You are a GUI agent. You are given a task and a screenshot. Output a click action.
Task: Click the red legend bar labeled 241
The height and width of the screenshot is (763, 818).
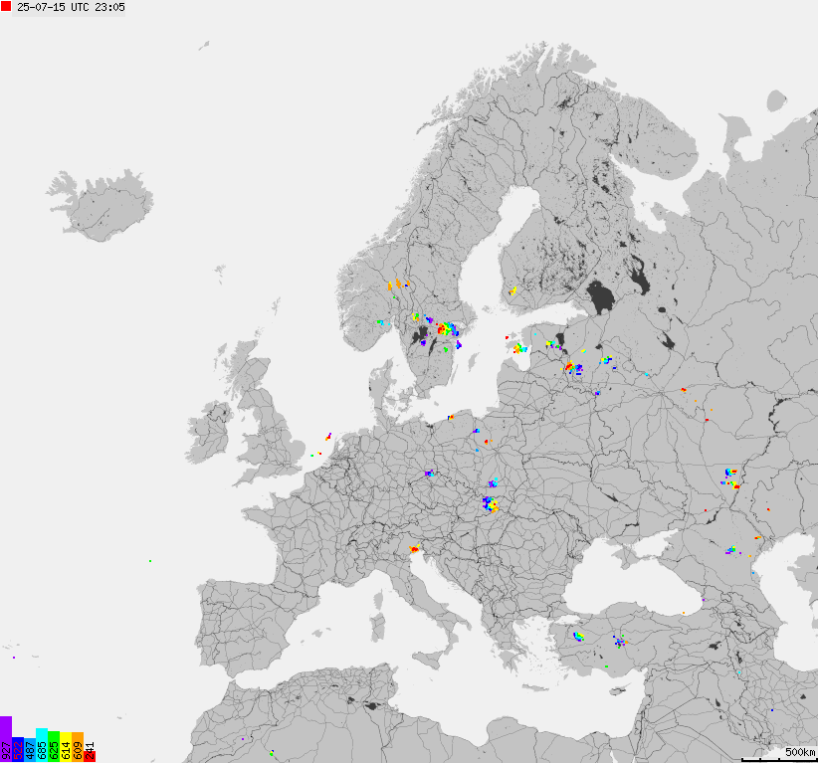click(x=90, y=757)
